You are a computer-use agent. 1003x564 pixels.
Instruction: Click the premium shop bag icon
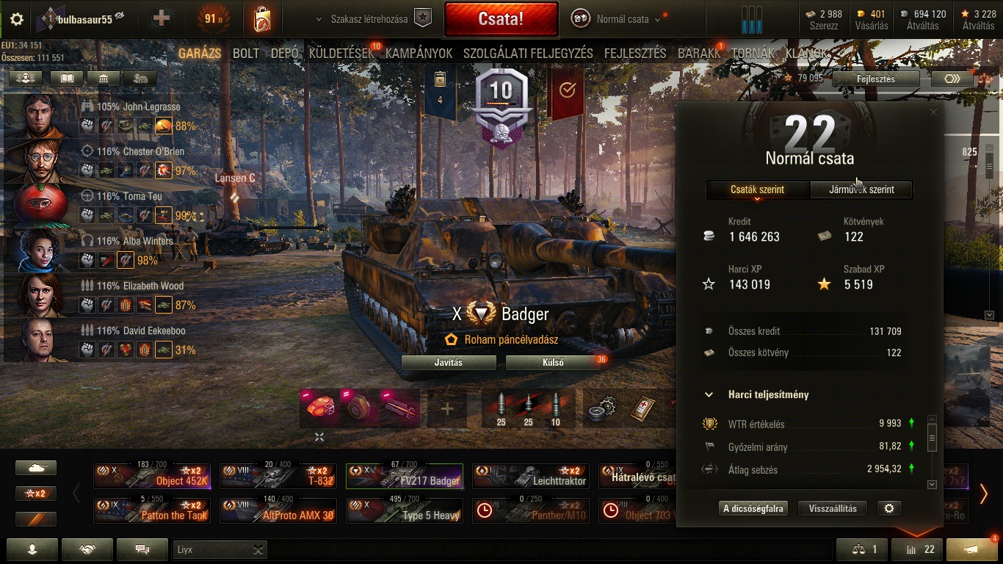click(x=262, y=19)
